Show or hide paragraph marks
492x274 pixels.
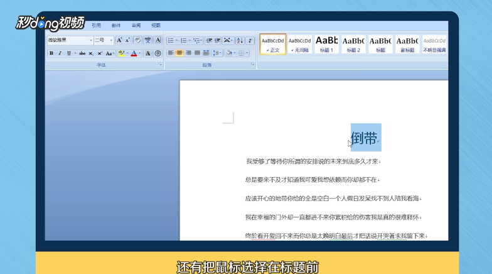pos(250,40)
